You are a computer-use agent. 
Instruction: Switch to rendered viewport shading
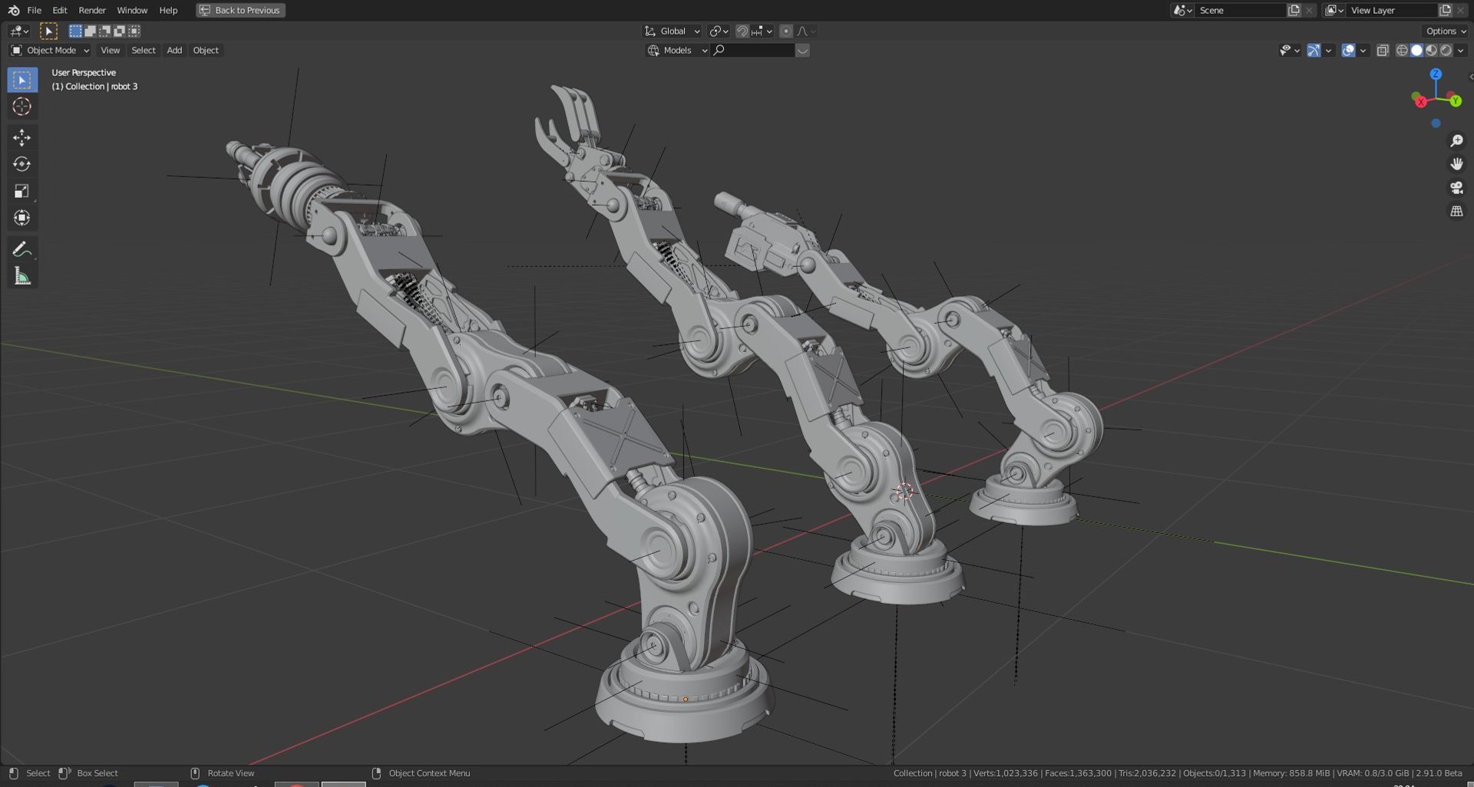tap(1446, 51)
